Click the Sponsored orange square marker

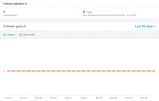pyautogui.click(x=21, y=35)
